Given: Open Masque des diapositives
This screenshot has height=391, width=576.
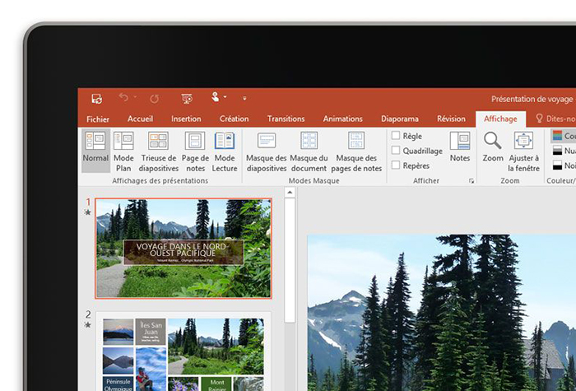Looking at the screenshot, I should 267,149.
